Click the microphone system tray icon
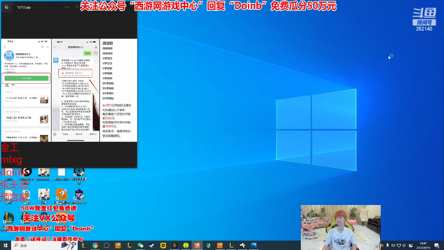The height and width of the screenshot is (250, 444). pos(387,246)
